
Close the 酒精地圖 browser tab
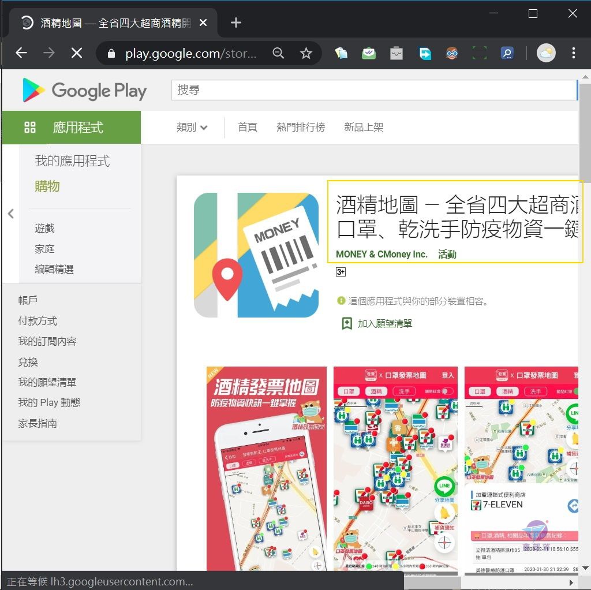pyautogui.click(x=203, y=23)
